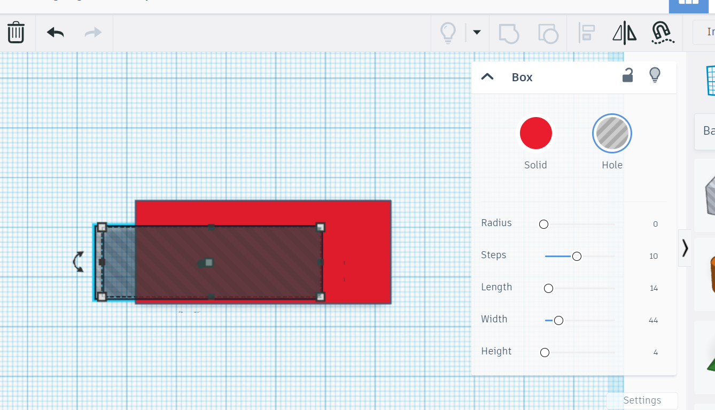Redo the undone action
Viewport: 715px width, 410px height.
pos(93,33)
